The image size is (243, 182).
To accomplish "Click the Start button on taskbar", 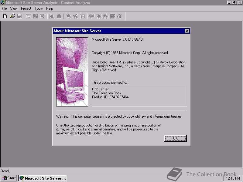I will pos(9,178).
